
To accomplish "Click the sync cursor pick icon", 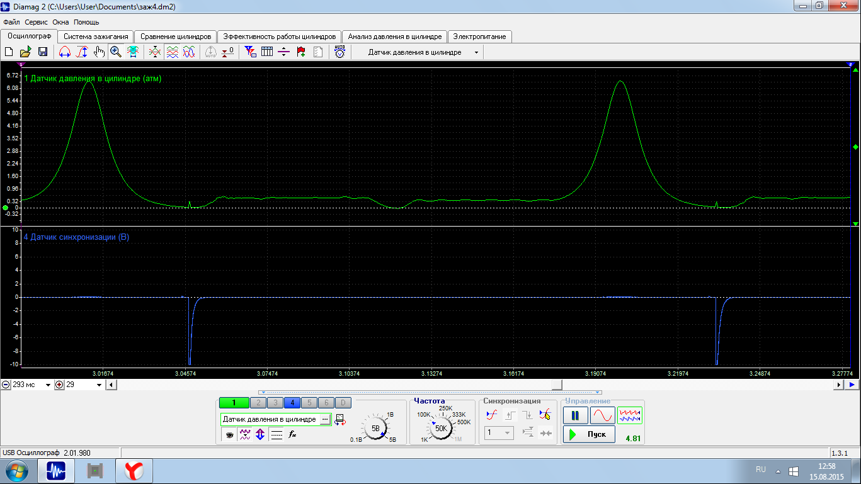I will pyautogui.click(x=545, y=414).
